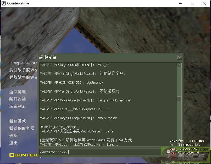211x164 pixels.
Task: Maximize the Counter-Strike window
Action: (x=192, y=3)
